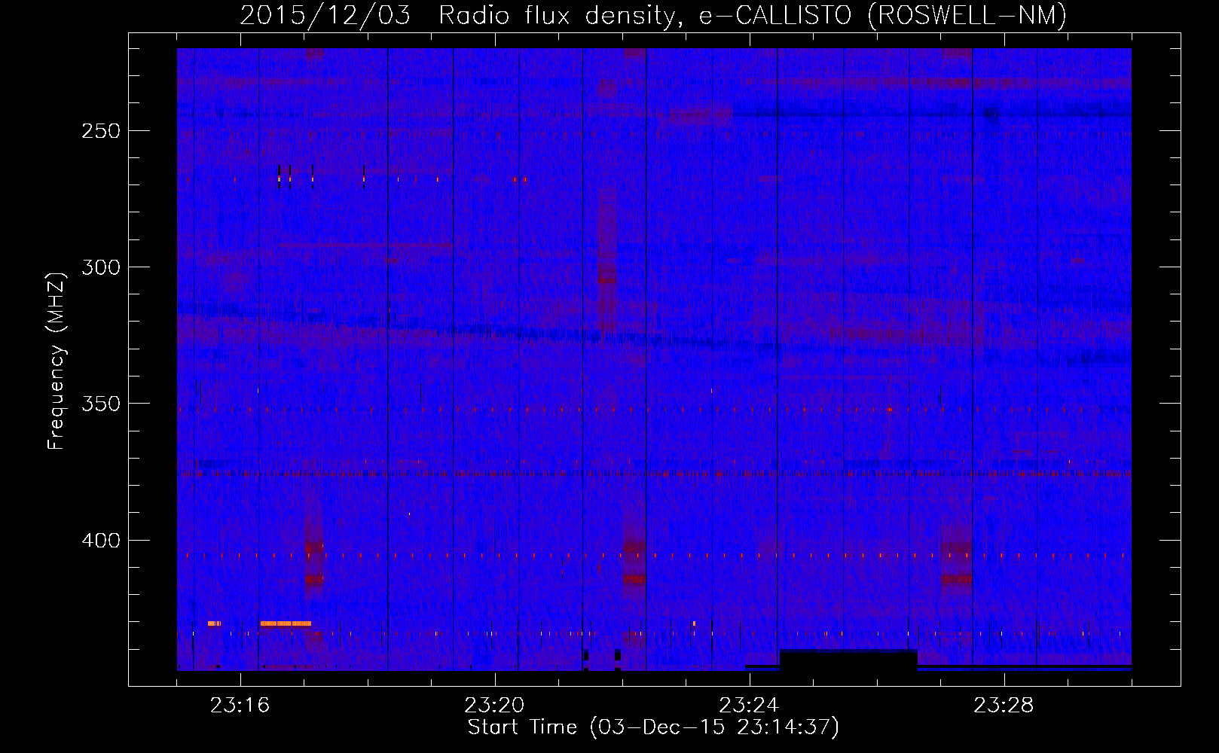
Task: Click the 'Frequency (MHZ)' axis label
Action: click(x=56, y=361)
